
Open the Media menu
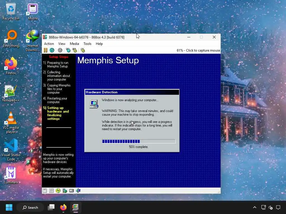tap(74, 44)
